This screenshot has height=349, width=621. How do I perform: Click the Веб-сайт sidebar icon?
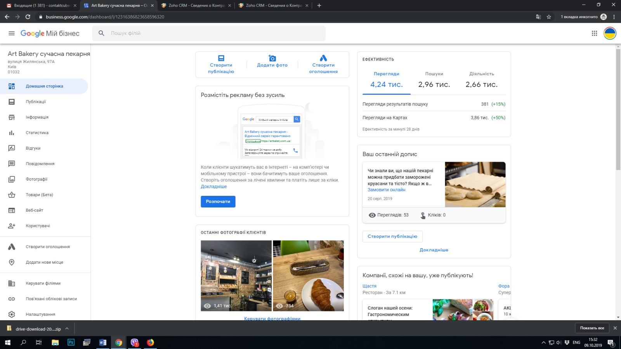pyautogui.click(x=12, y=210)
